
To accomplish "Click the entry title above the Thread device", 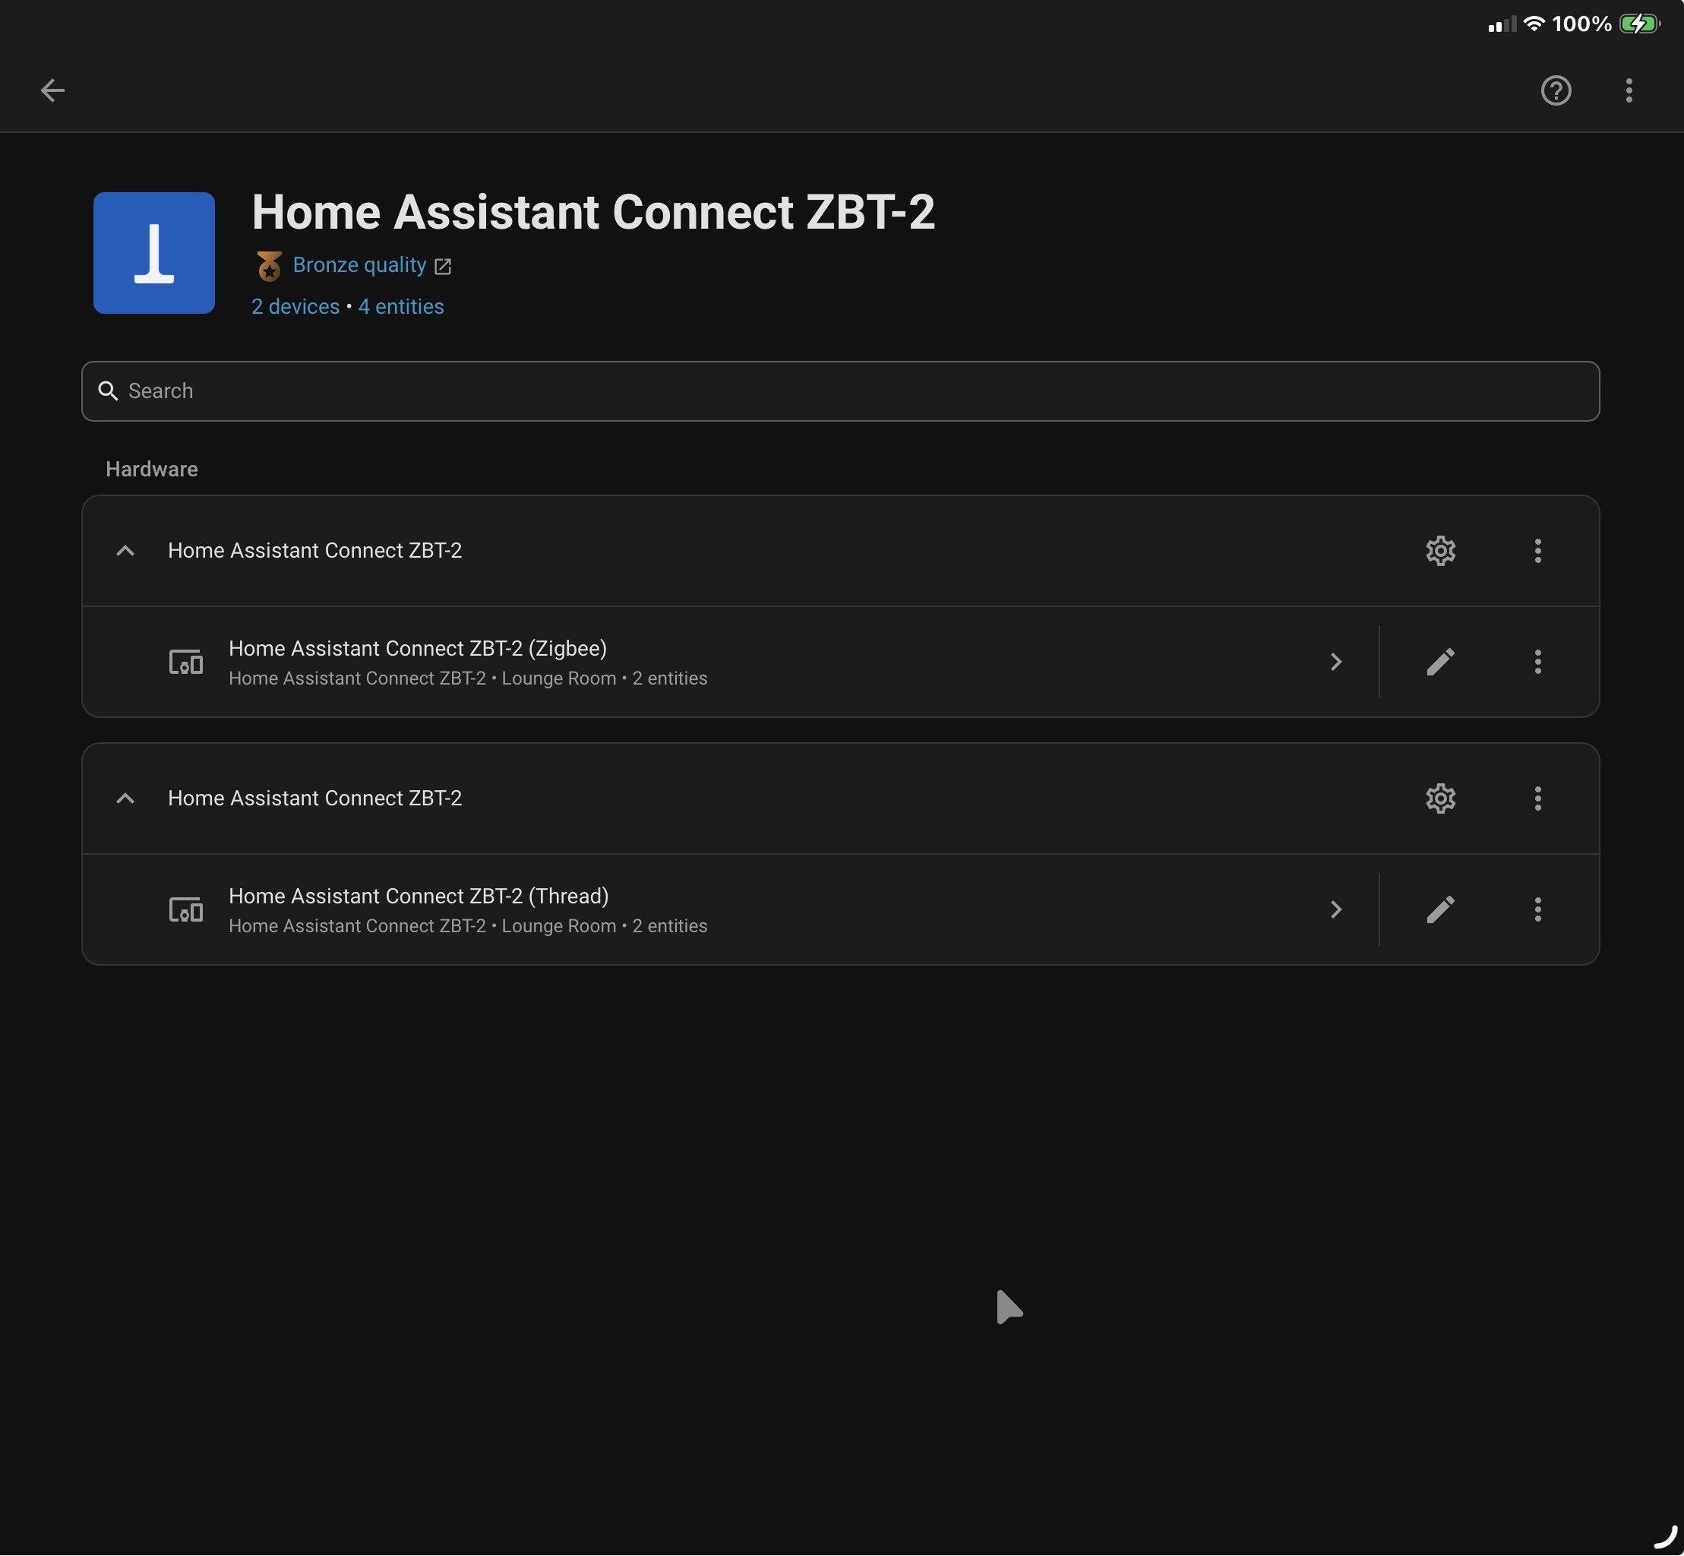I will coord(314,799).
